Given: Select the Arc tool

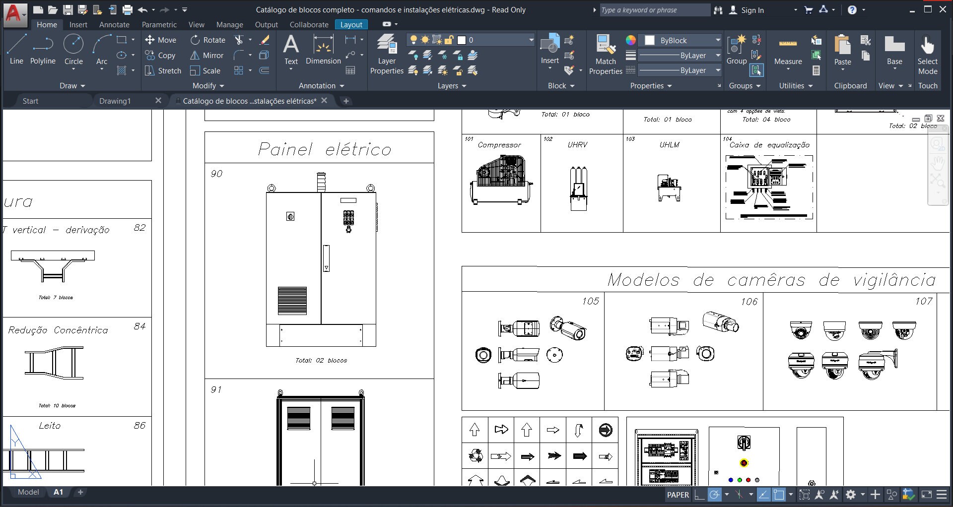Looking at the screenshot, I should click(102, 48).
